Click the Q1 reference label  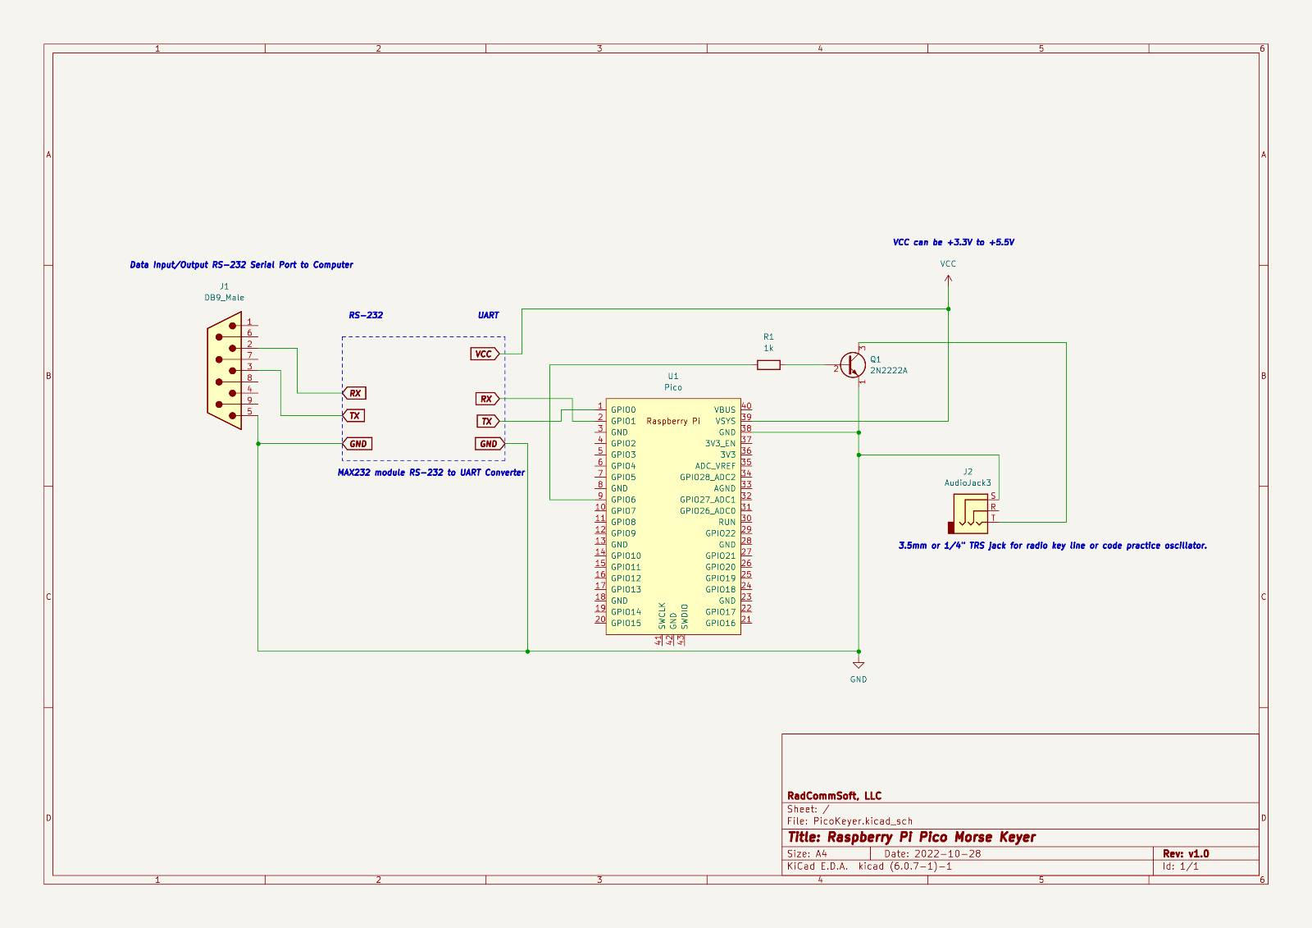876,359
